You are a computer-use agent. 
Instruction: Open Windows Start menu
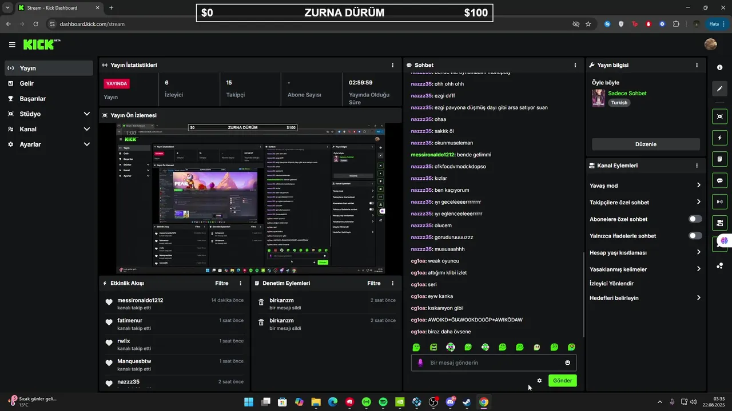pos(249,402)
